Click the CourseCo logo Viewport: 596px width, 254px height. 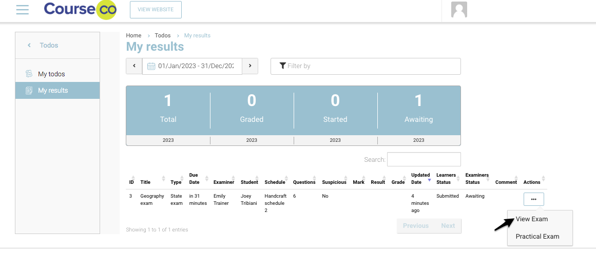pyautogui.click(x=80, y=10)
